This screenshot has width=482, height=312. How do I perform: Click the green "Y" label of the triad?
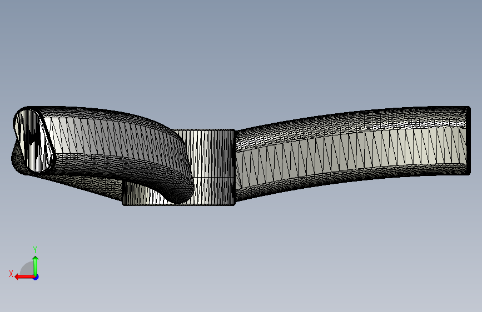35,249
